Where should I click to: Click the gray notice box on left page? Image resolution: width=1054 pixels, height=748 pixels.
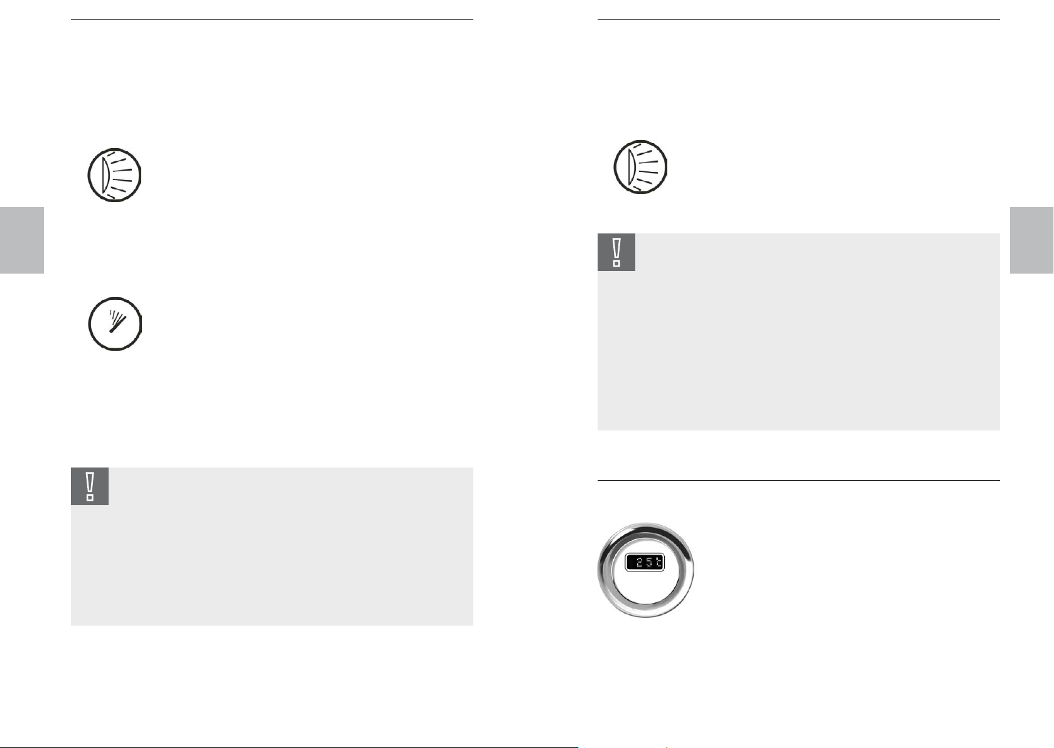[272, 547]
